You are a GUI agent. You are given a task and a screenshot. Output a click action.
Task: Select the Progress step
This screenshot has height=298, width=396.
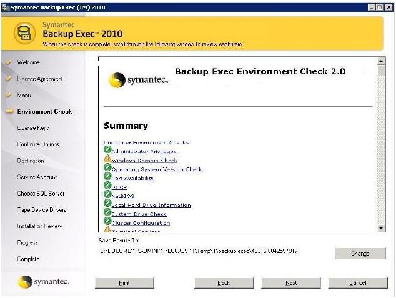tap(27, 242)
